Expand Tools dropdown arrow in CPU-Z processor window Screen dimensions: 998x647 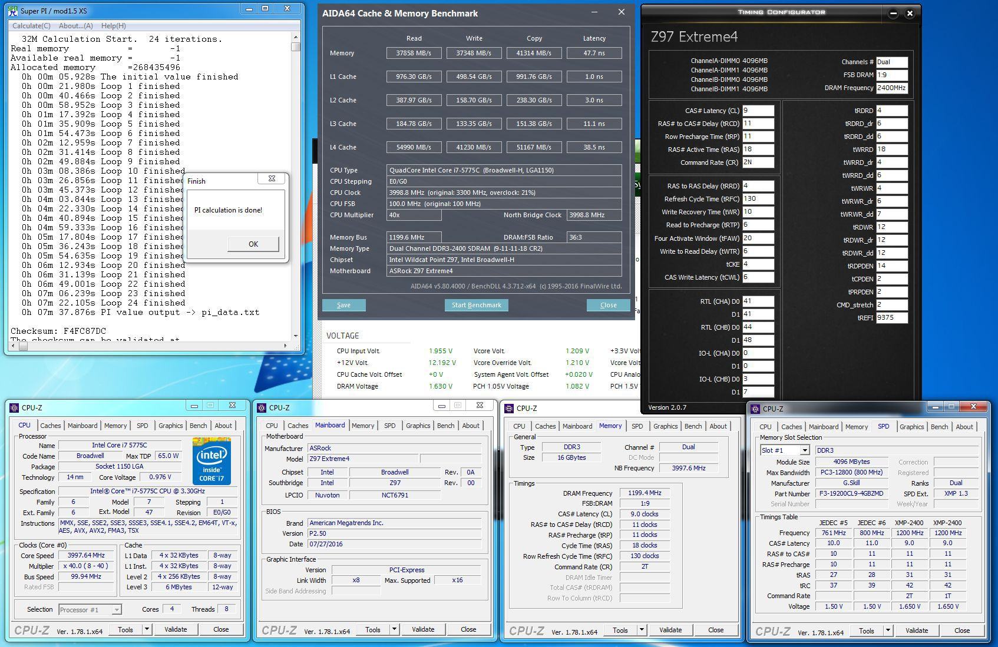(x=147, y=629)
